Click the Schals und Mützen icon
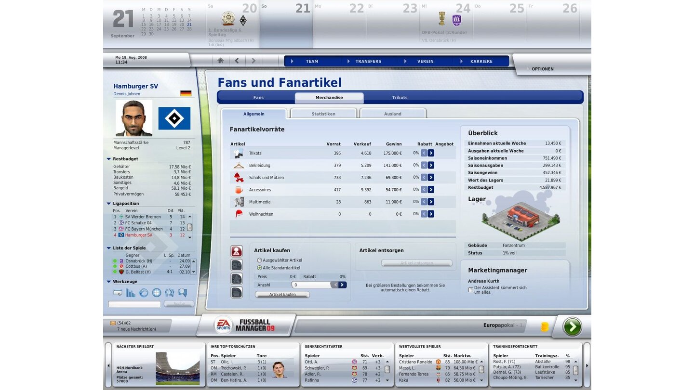 point(239,178)
